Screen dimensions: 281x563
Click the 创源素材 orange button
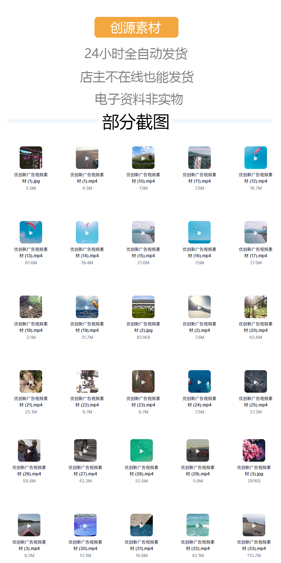pos(136,27)
